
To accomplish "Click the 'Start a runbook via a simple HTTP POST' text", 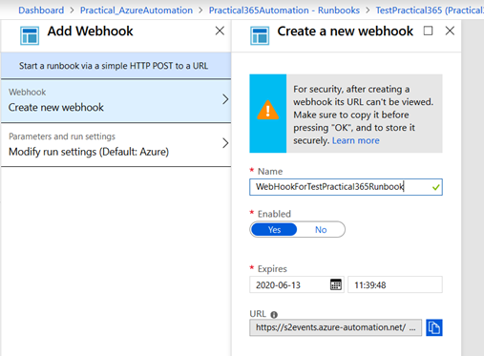I will 114,66.
